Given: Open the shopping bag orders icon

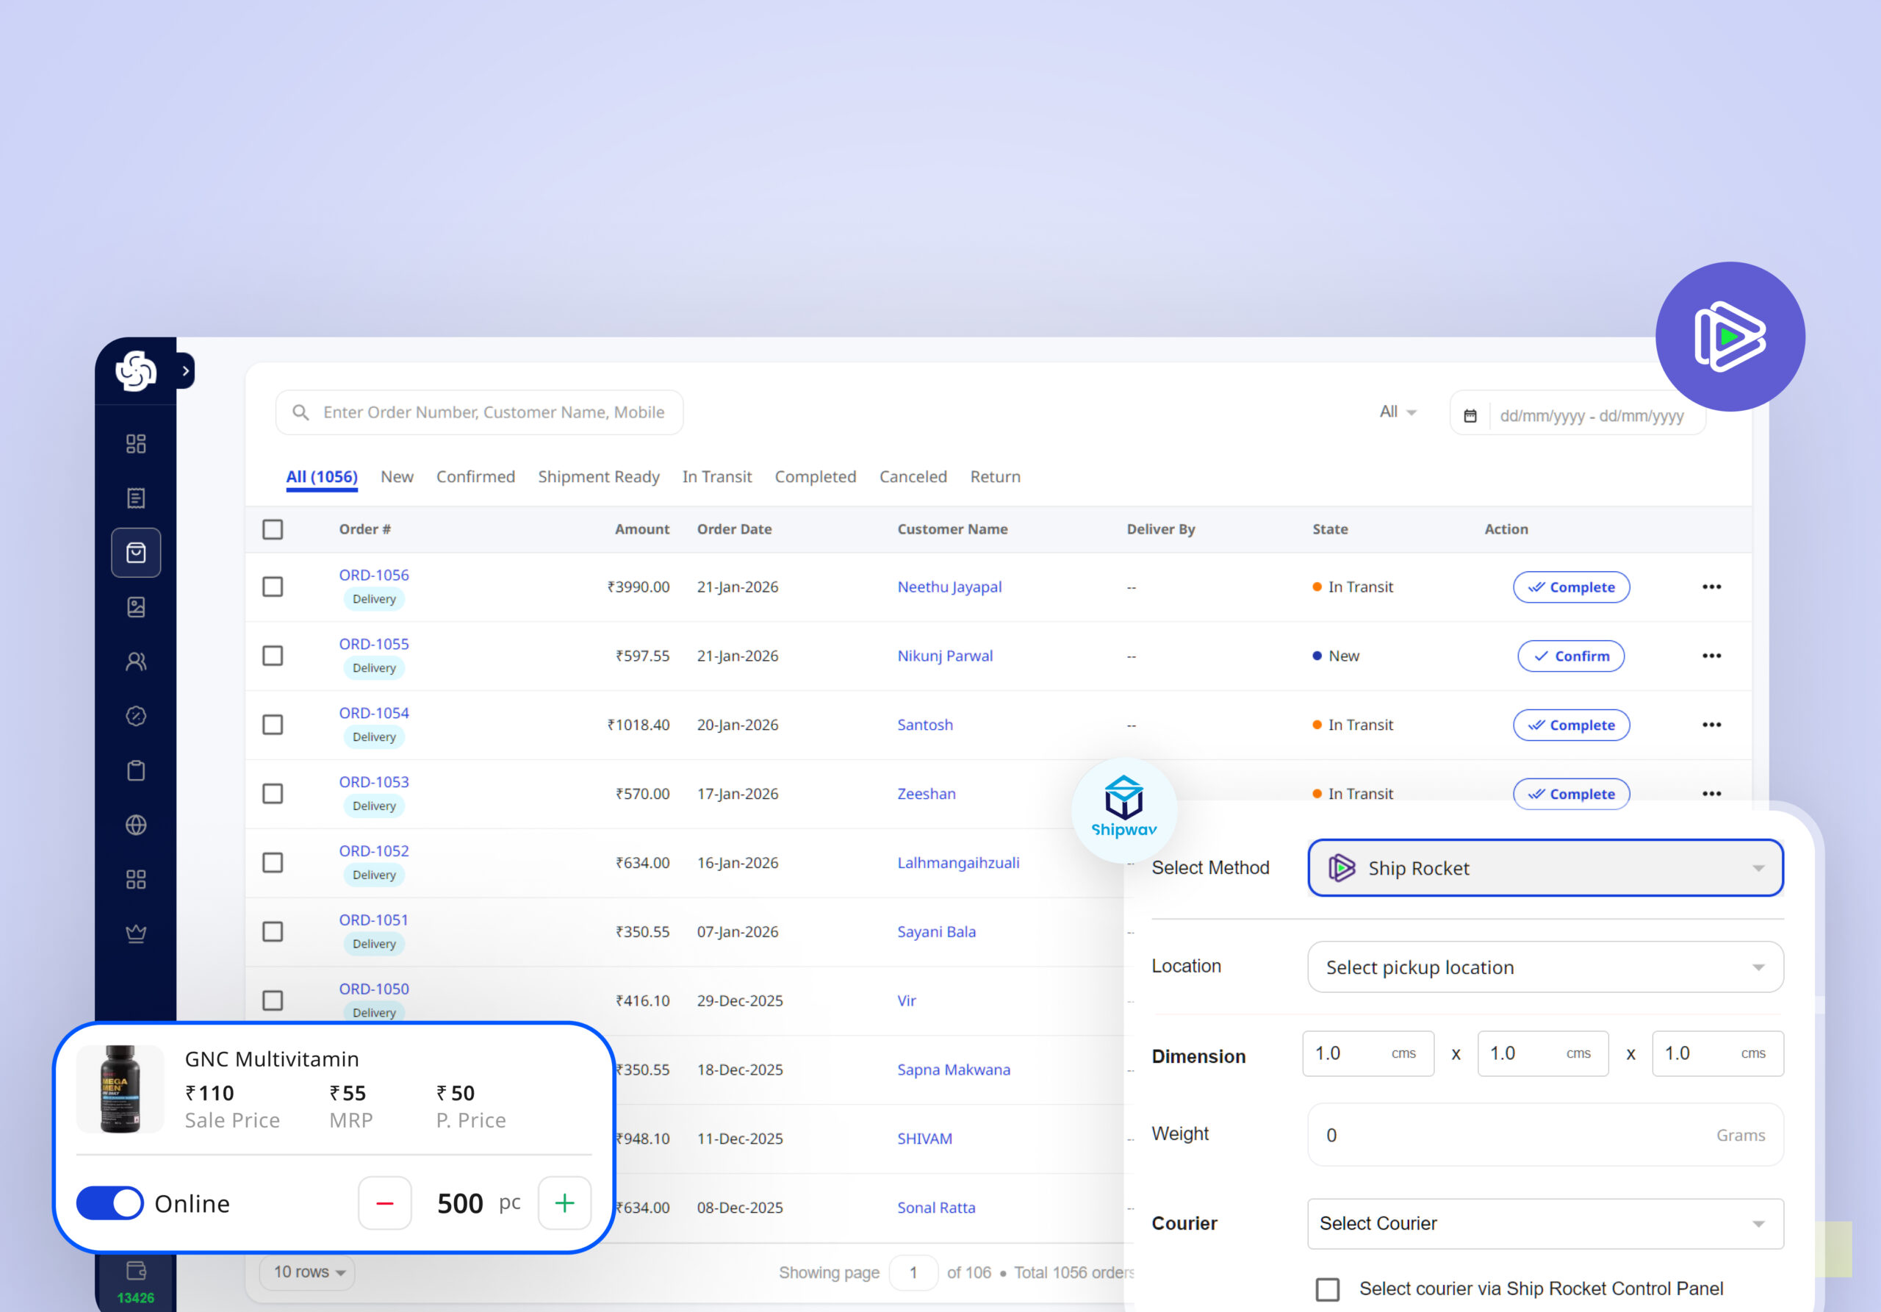Looking at the screenshot, I should [x=136, y=553].
